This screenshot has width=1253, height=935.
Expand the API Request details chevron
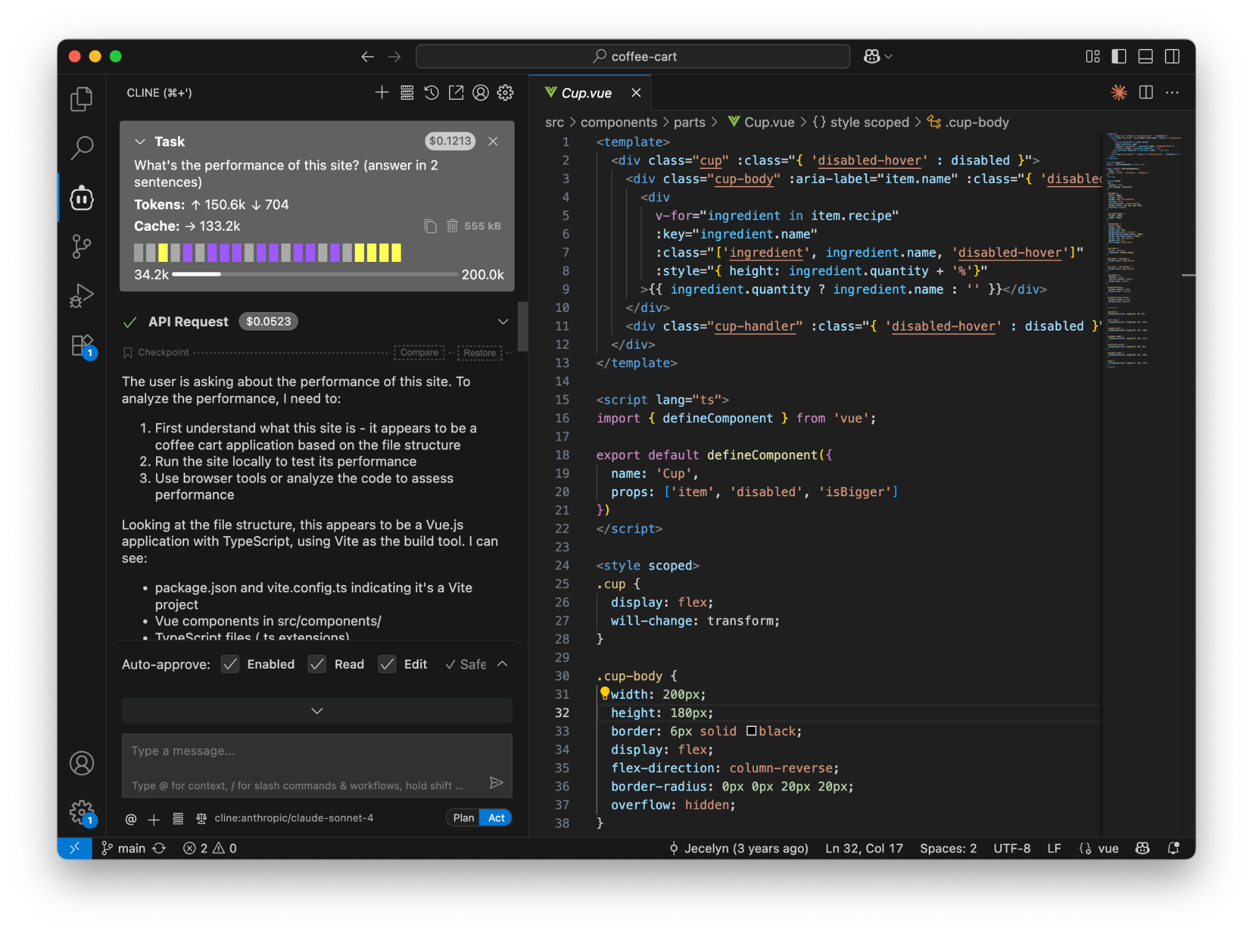(x=503, y=321)
